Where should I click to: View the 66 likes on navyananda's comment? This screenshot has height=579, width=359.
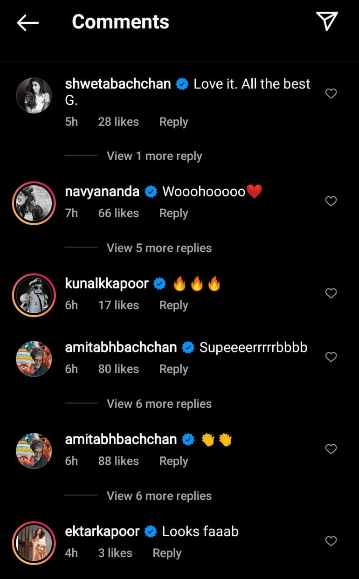click(118, 214)
